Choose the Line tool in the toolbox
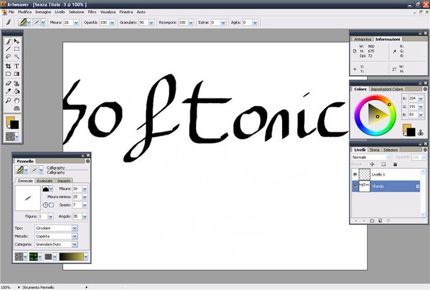 (8, 49)
